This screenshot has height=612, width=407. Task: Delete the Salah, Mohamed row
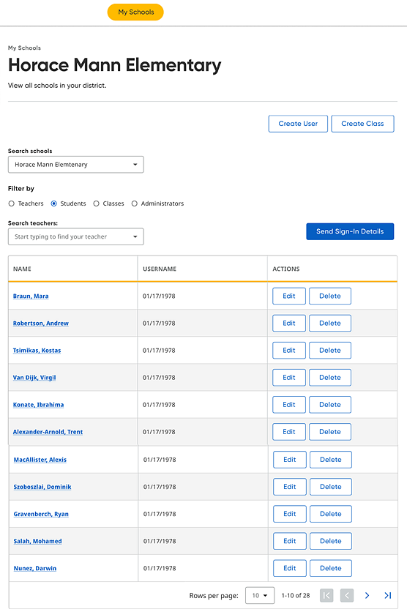click(331, 541)
